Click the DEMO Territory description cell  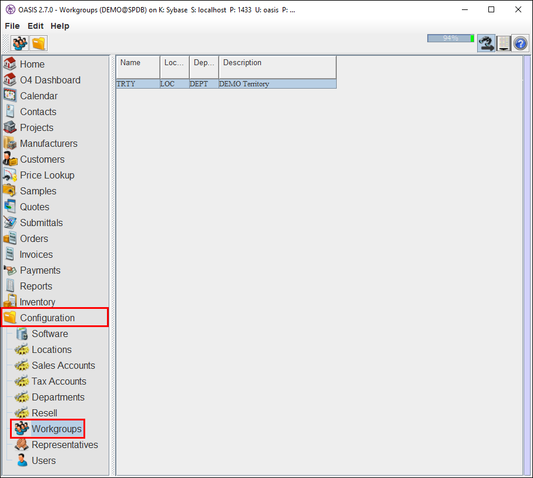pyautogui.click(x=277, y=84)
